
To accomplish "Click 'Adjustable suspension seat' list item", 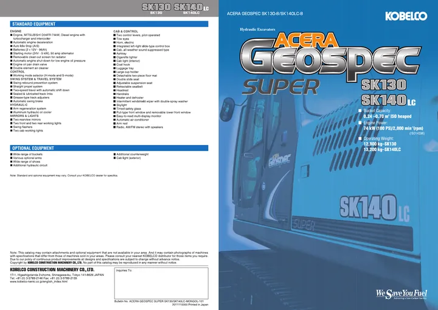I will (x=134, y=83).
